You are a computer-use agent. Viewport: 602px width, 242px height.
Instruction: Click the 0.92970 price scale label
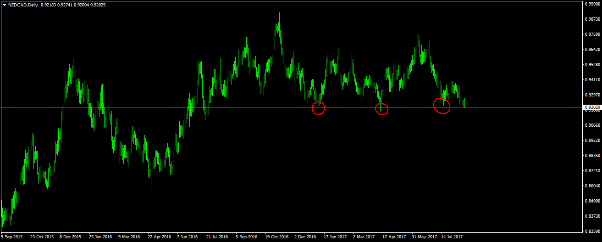(x=592, y=95)
